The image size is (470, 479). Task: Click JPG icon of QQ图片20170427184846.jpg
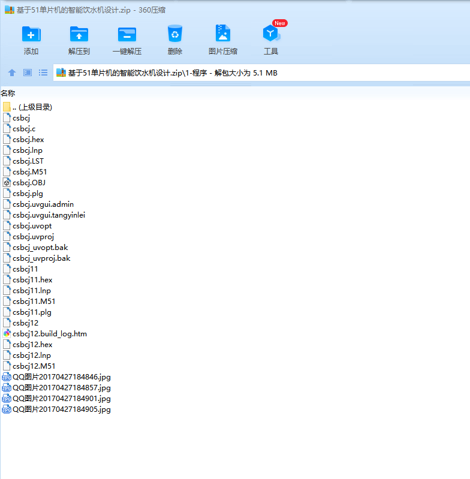point(7,377)
